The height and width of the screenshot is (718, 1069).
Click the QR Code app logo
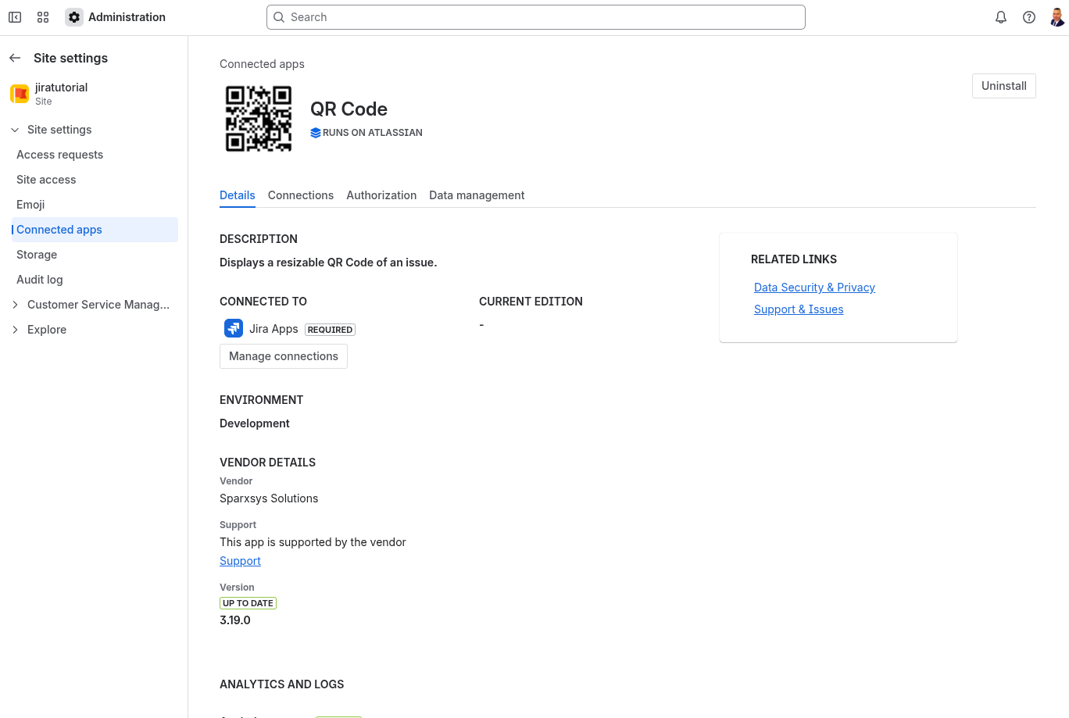coord(259,119)
